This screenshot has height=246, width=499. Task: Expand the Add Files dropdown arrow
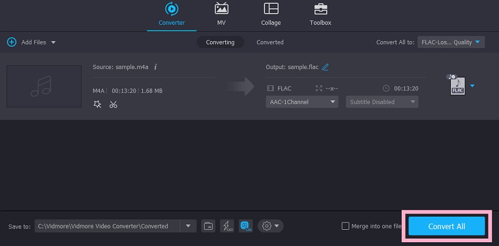(x=53, y=42)
